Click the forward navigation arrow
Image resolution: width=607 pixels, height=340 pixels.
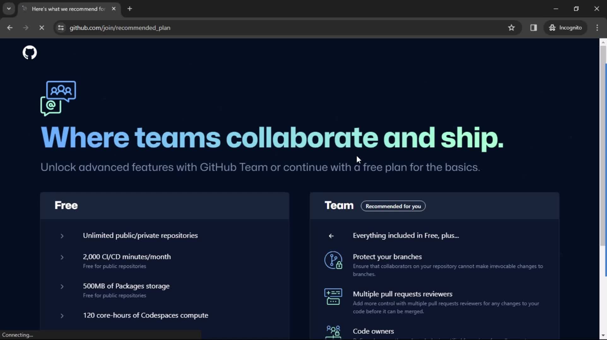(26, 28)
